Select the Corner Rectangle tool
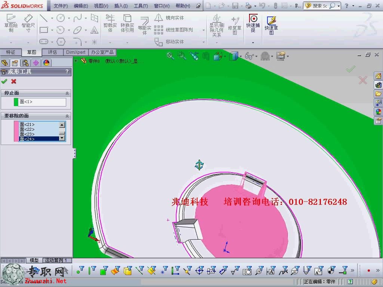This screenshot has height=287, width=383. click(44, 30)
